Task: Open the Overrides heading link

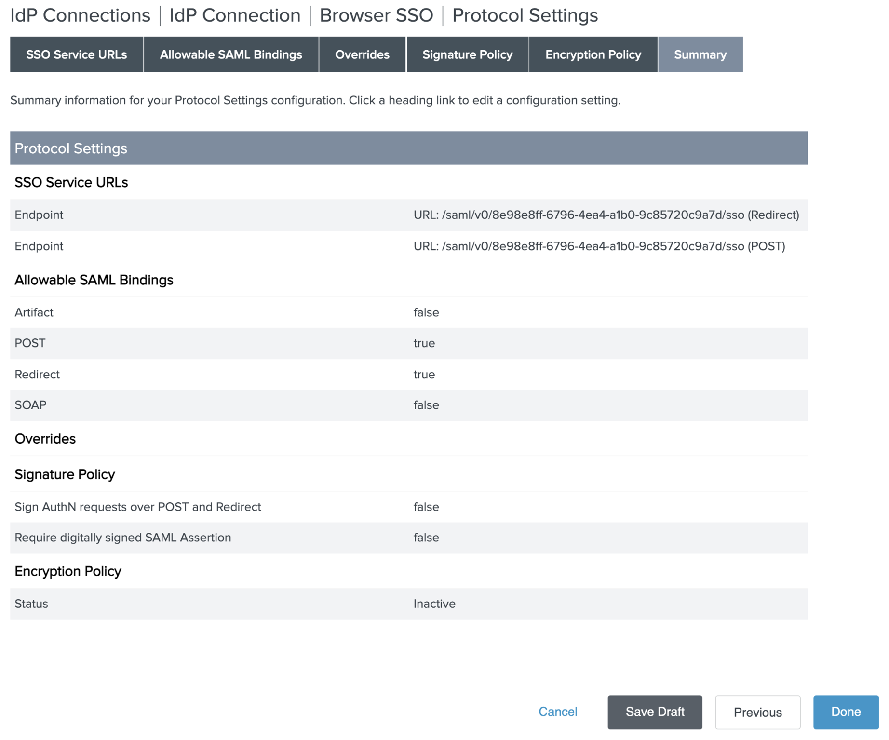Action: [45, 439]
